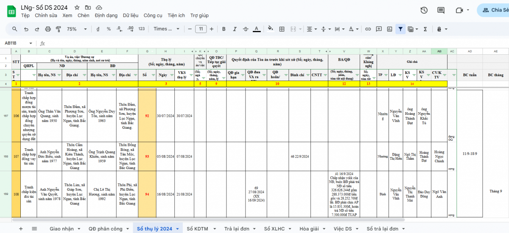Viewport: 509px width, 233px height.
Task: Toggle bold formatting
Action: click(224, 29)
